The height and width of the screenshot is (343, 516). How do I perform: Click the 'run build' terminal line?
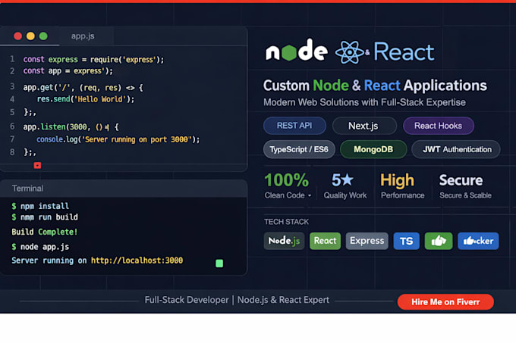pyautogui.click(x=45, y=217)
